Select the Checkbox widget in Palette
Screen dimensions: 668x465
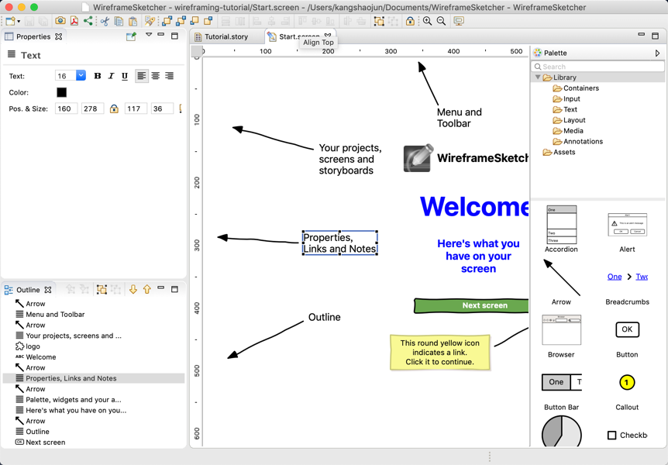[627, 436]
